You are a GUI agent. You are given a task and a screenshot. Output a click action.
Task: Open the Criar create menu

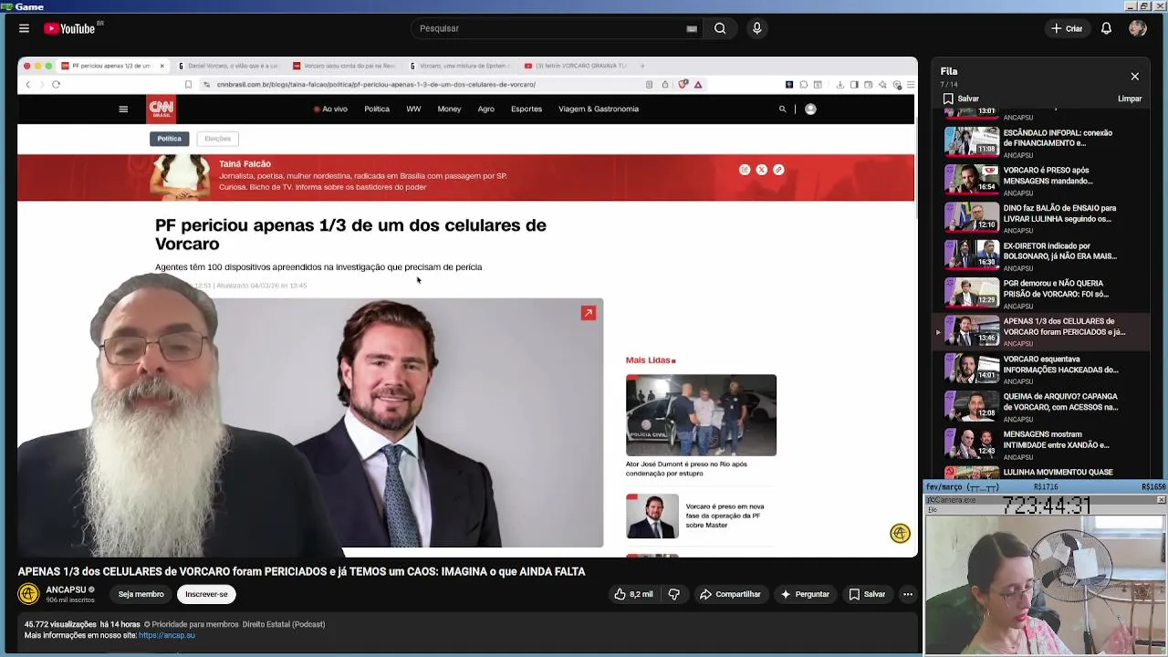[1066, 28]
